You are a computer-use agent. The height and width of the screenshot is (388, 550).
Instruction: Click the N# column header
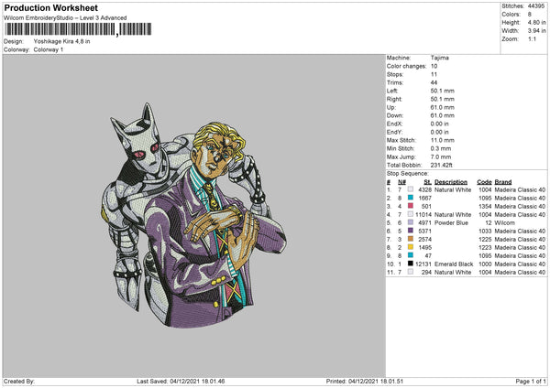[x=401, y=182]
